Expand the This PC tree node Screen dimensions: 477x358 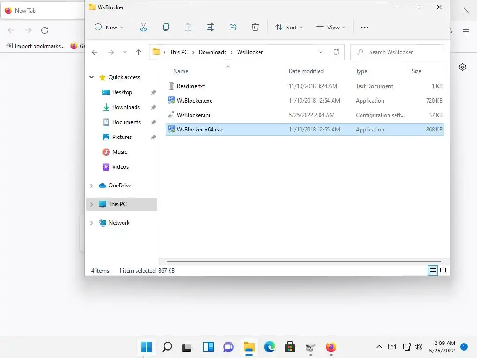pyautogui.click(x=92, y=204)
